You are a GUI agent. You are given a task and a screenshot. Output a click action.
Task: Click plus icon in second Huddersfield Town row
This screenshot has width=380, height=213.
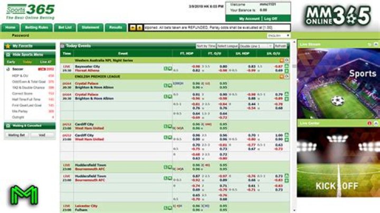(287, 180)
